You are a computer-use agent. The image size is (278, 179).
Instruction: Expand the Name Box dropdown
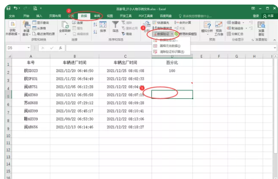(x=28, y=48)
